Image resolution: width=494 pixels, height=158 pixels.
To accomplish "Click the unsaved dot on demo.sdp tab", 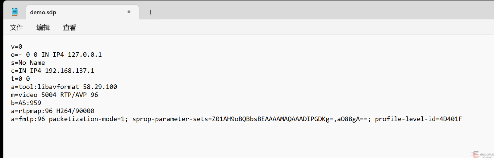I will pos(129,12).
